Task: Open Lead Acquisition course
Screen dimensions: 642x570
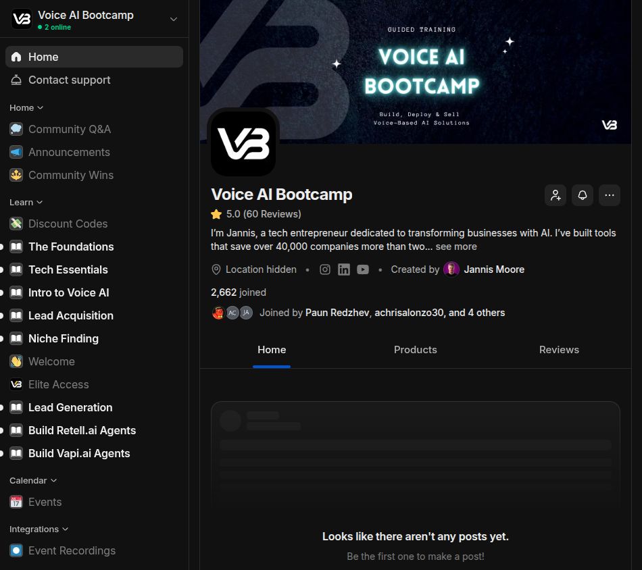Action: click(x=94, y=315)
